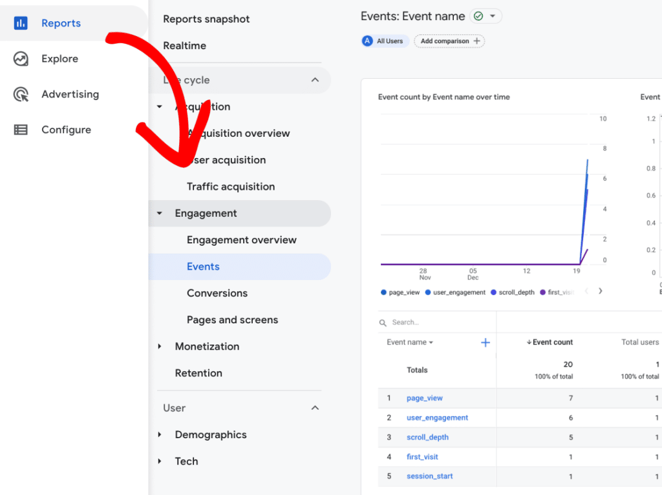Expand the Monetization menu group
The image size is (662, 495).
point(160,347)
